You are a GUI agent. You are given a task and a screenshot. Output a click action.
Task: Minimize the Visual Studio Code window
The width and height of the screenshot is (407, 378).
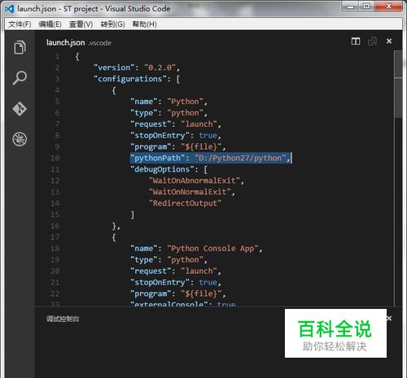point(350,7)
